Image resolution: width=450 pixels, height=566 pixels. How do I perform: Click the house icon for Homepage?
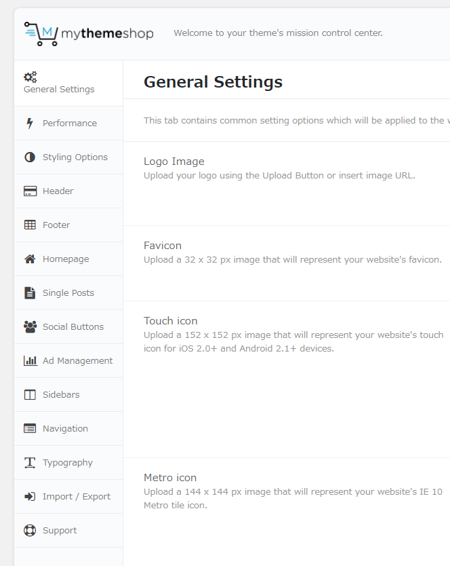tap(30, 259)
